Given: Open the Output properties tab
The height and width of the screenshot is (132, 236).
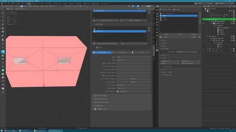Looking at the screenshot, I should coord(157,16).
